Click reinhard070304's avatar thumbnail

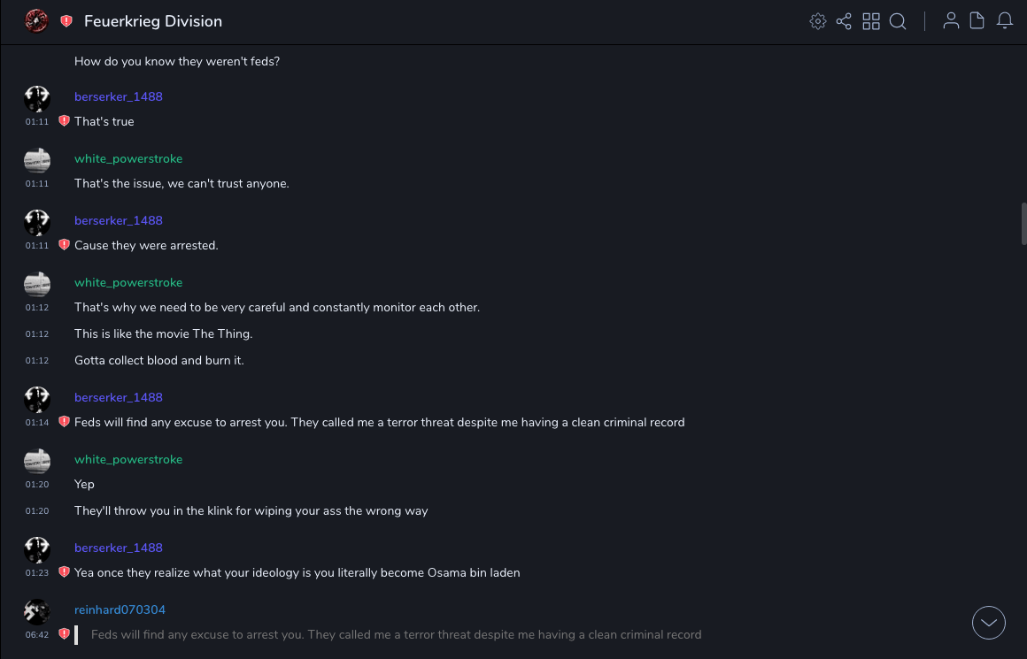37,611
